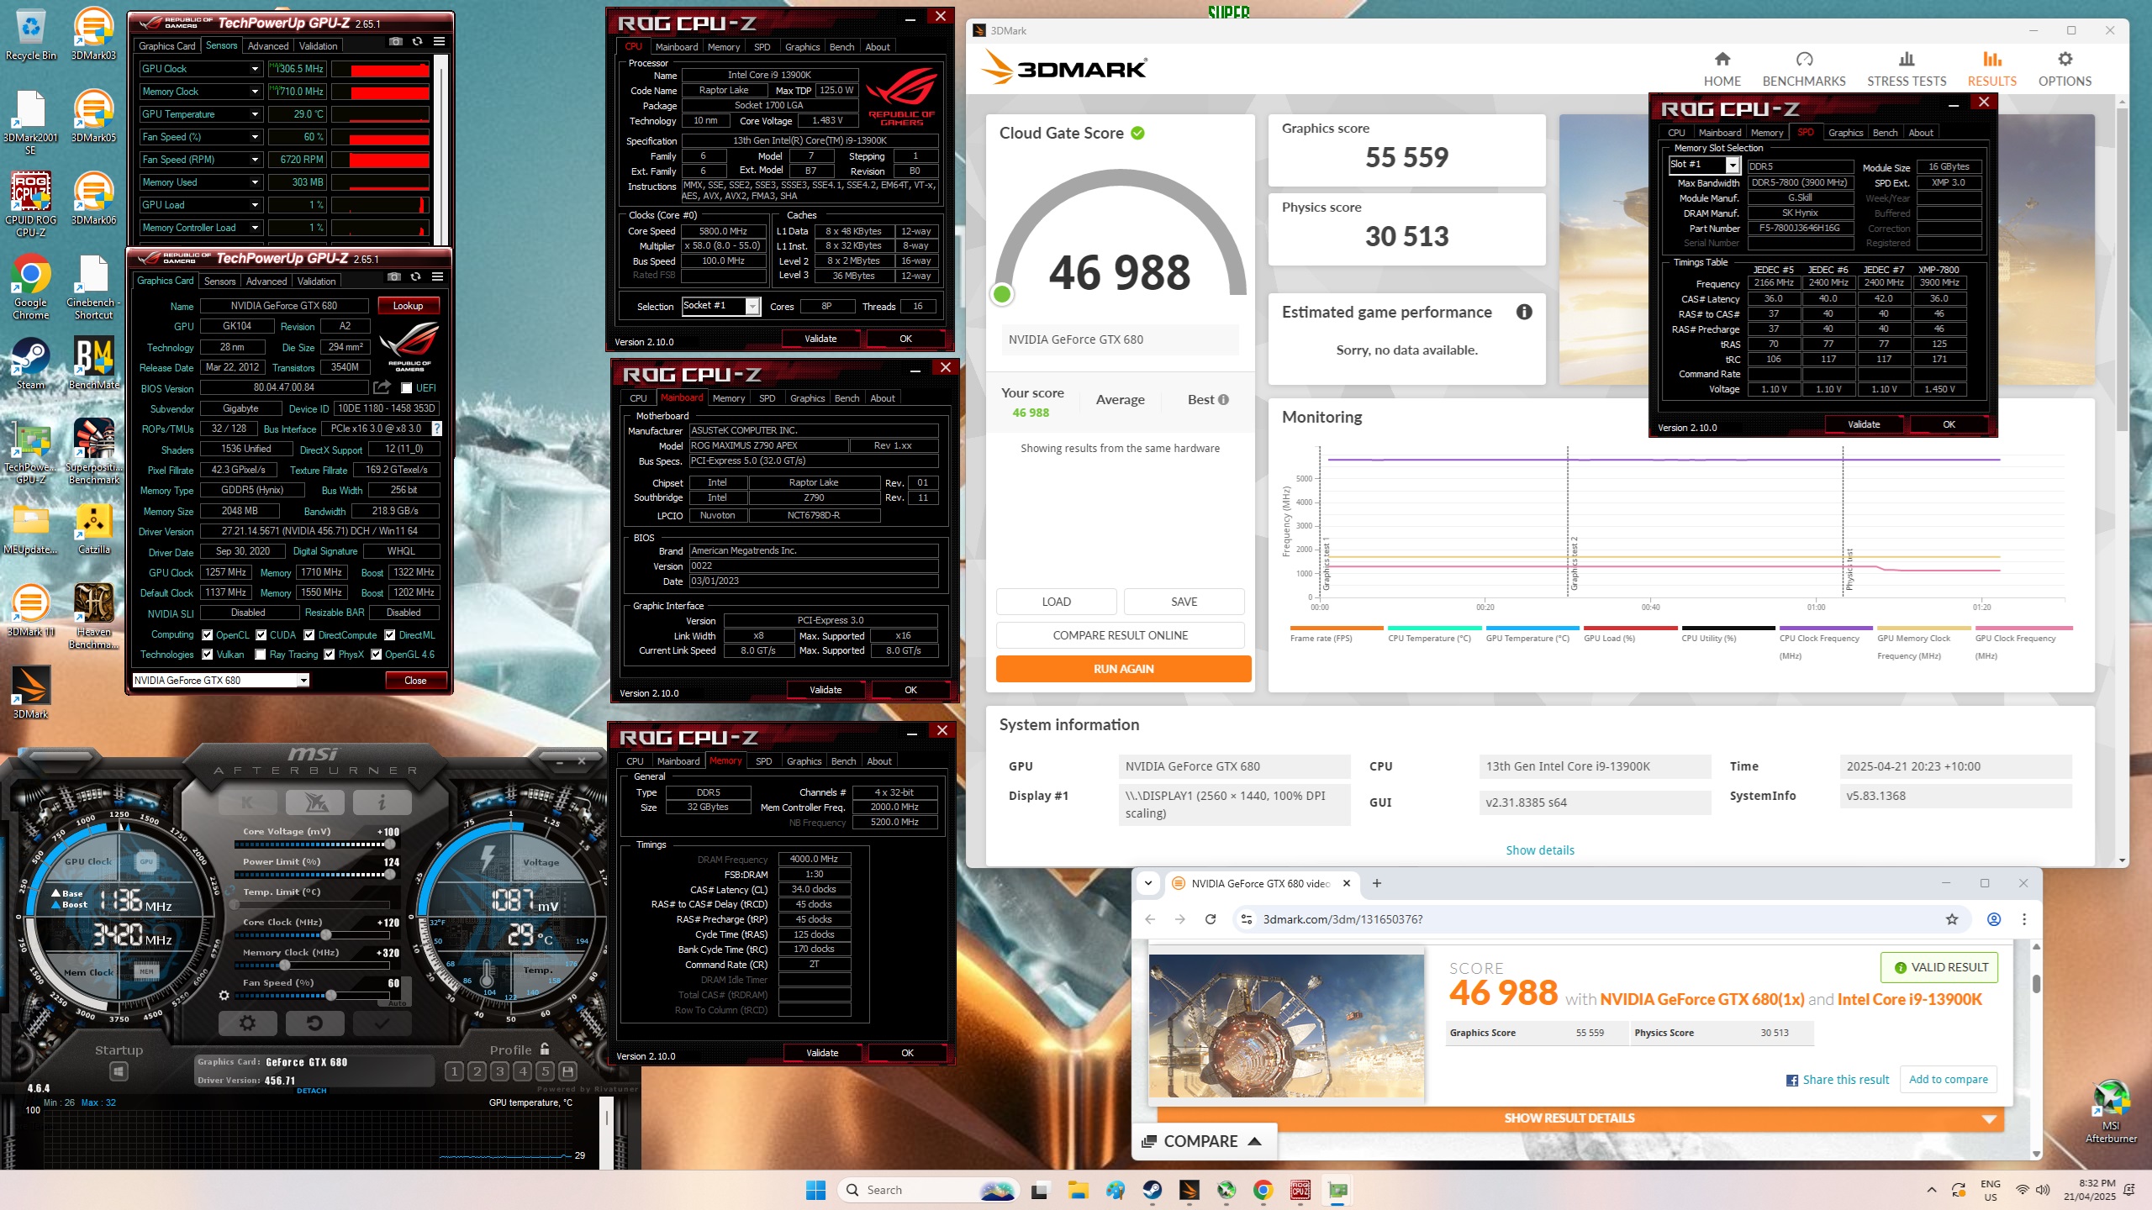Viewport: 2152px width, 1210px height.
Task: Click Core Clock slider handle in Afterburner
Action: click(x=326, y=935)
